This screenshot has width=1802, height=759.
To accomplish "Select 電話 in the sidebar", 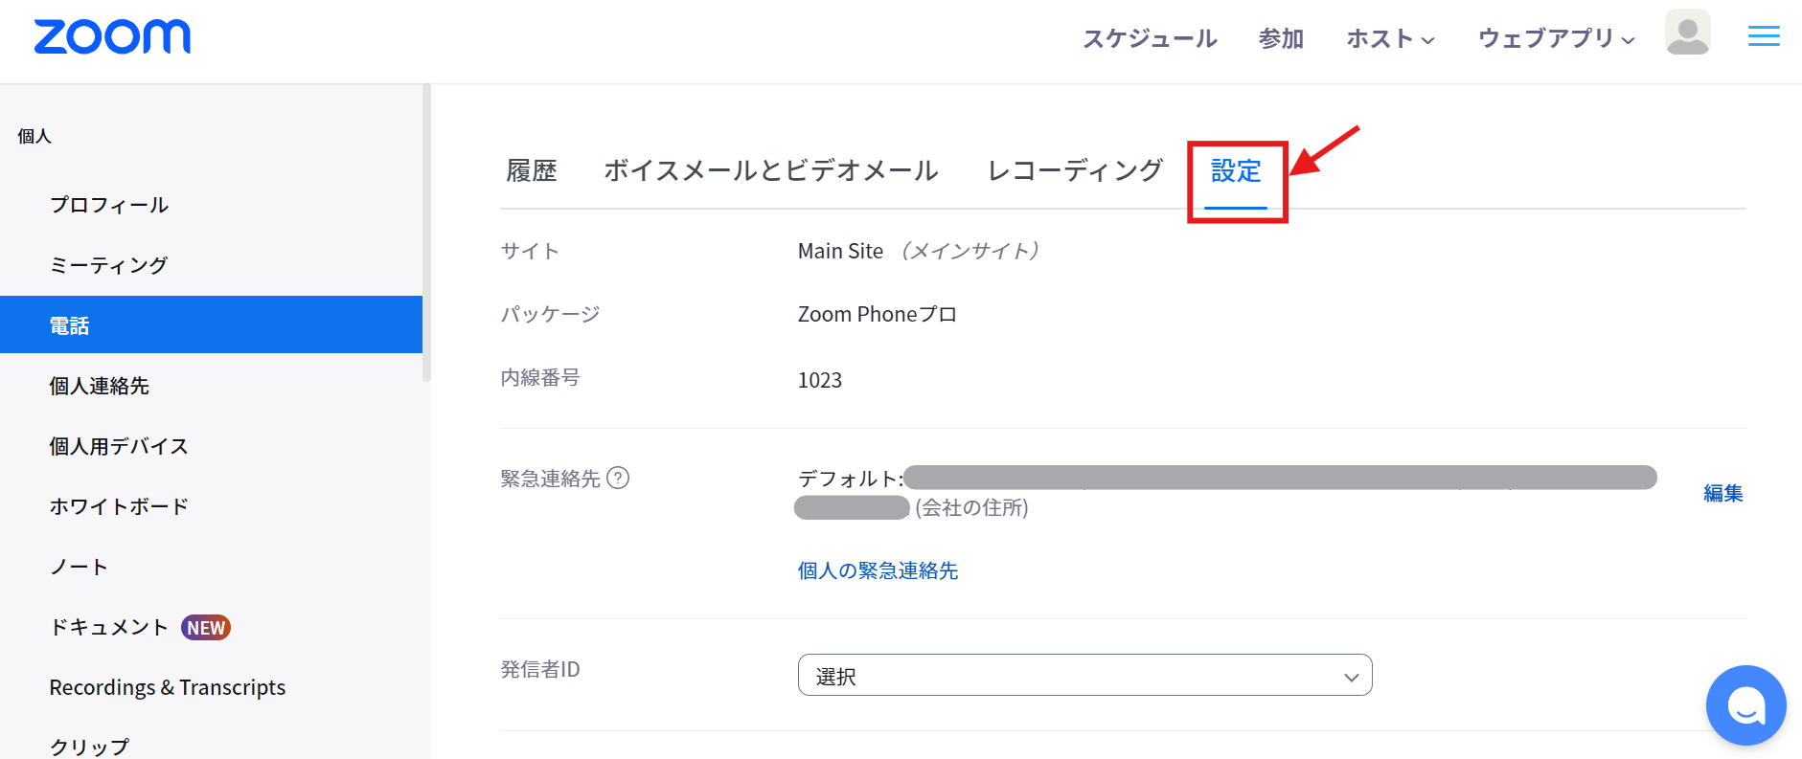I will (211, 324).
